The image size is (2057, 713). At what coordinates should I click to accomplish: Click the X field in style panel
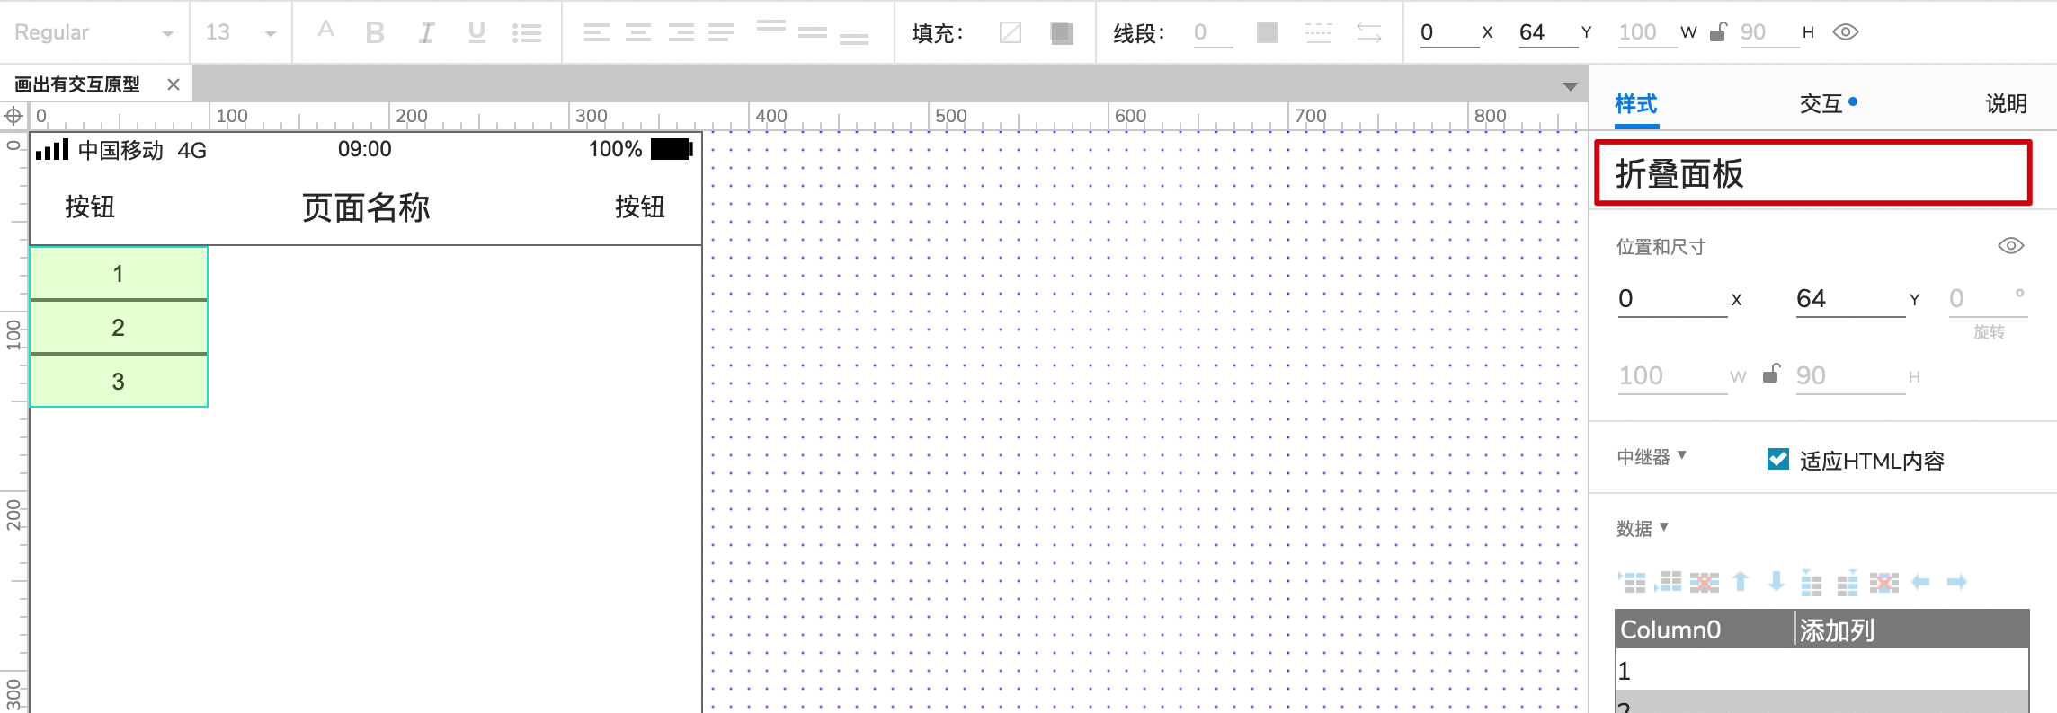(1672, 299)
